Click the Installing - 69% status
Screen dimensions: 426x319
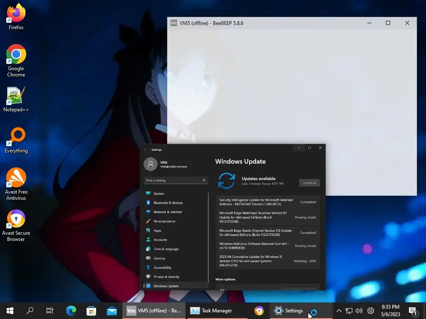[x=305, y=261]
